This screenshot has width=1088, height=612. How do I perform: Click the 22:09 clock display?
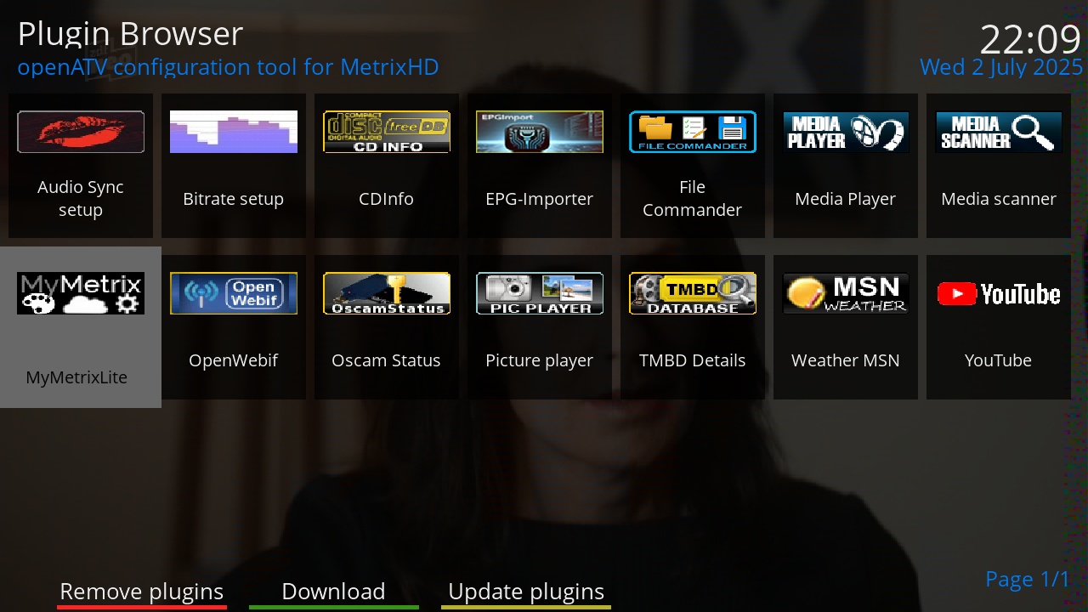[x=1029, y=39]
